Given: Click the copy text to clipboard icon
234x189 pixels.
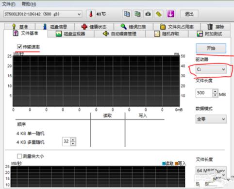Looking at the screenshot, I should (127, 14).
